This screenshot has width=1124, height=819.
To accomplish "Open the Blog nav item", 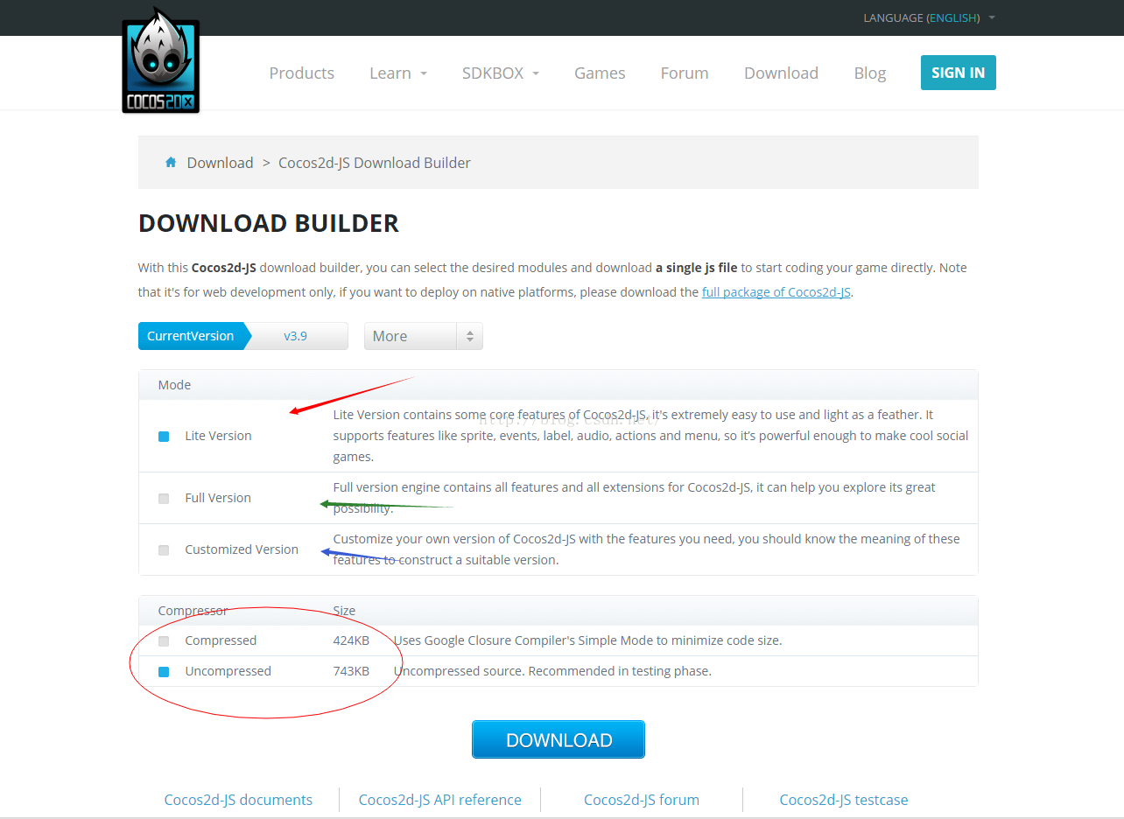I will 870,73.
